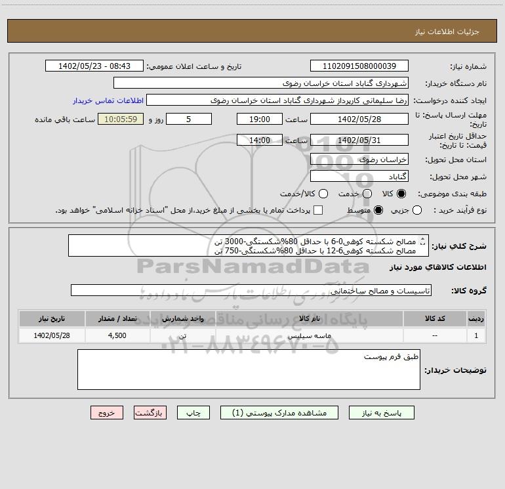Click the announcement date field 1402/05/23 - 08:43
Viewport: 505px width, 489px height.
[x=94, y=66]
